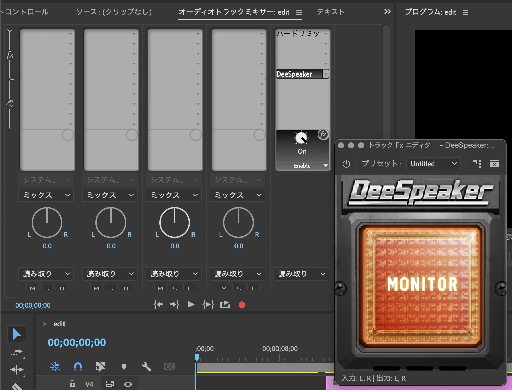Adjust the first track's pan knob
Image resolution: width=512 pixels, height=390 pixels.
(47, 223)
